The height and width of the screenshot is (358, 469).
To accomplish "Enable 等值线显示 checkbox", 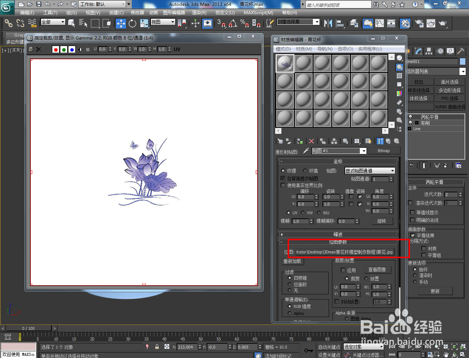I will pyautogui.click(x=413, y=212).
